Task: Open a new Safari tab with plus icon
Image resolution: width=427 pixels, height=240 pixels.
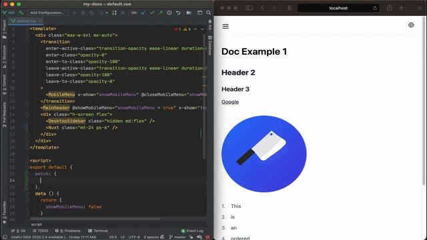Action: pyautogui.click(x=401, y=8)
